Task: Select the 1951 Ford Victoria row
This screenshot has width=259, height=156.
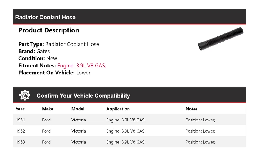Action: (129, 120)
